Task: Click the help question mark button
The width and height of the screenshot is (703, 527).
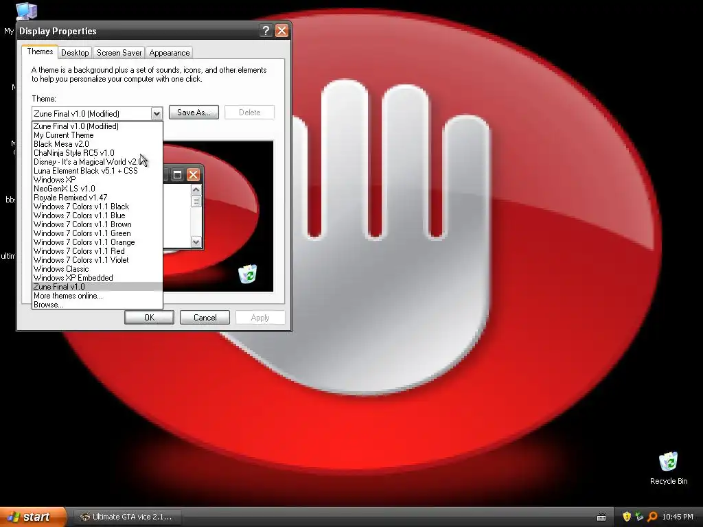Action: pos(266,30)
